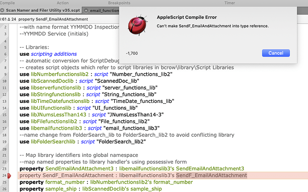Click the red bug icon in error dialog
Screen dimensions: 308x192
point(137,25)
